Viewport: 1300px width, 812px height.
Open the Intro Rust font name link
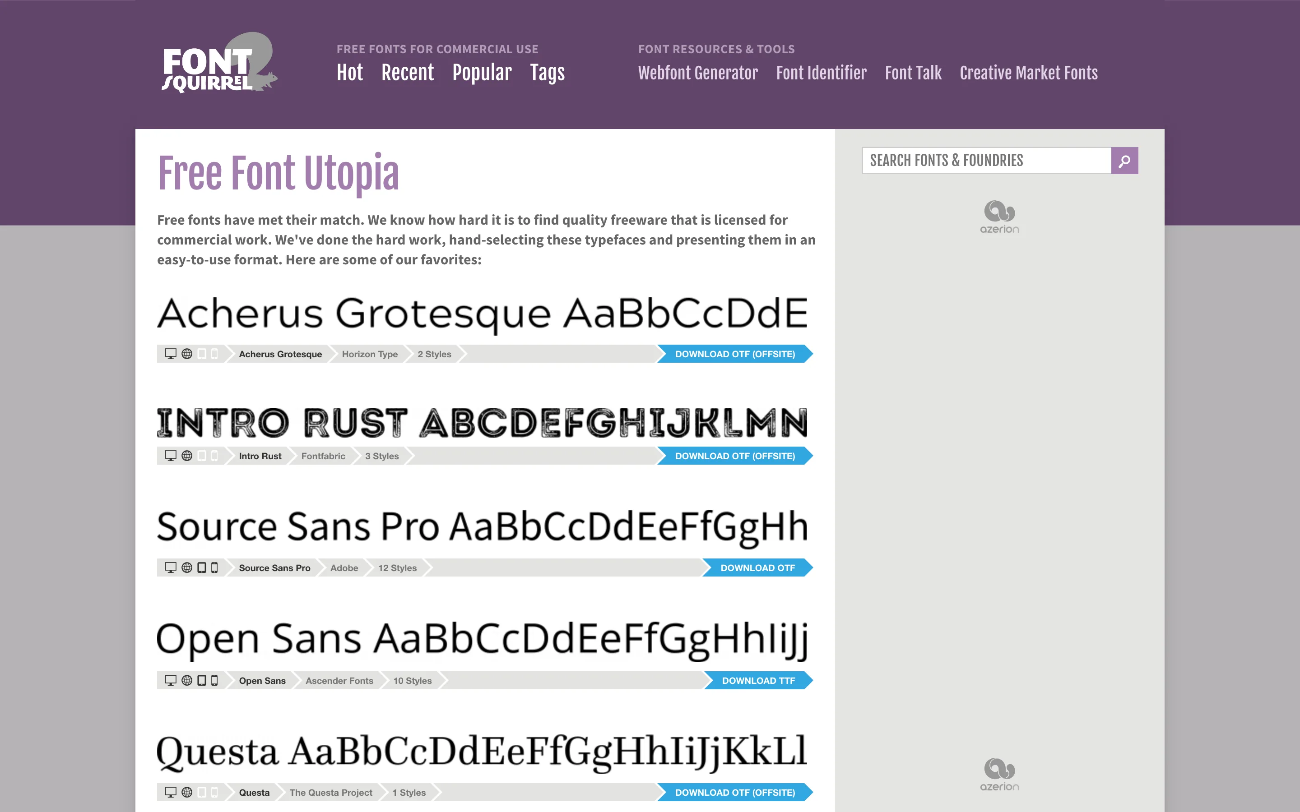click(x=260, y=456)
